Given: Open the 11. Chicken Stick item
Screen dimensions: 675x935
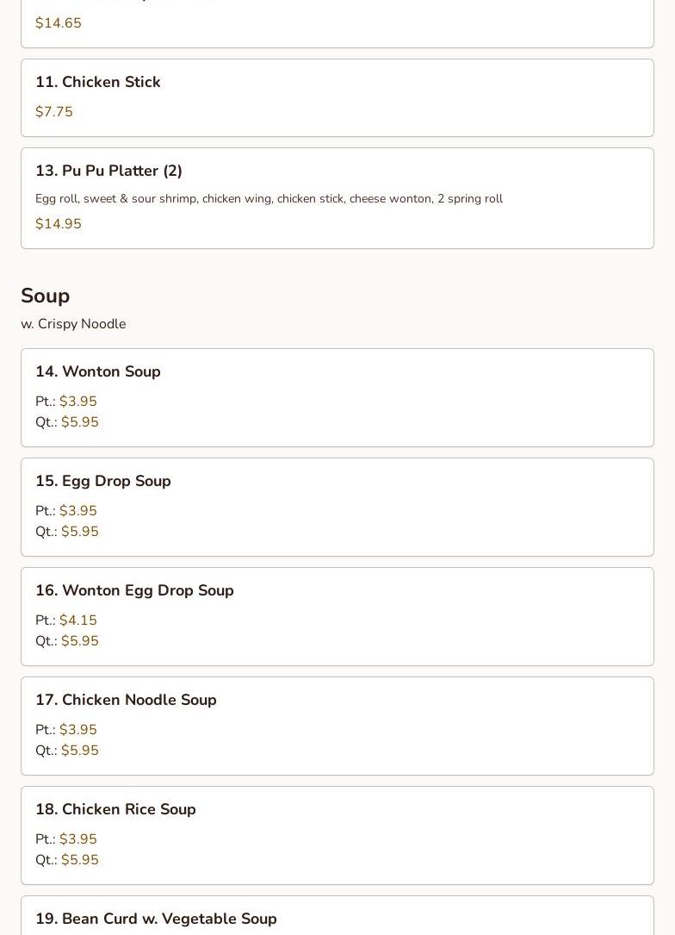Looking at the screenshot, I should (98, 83).
